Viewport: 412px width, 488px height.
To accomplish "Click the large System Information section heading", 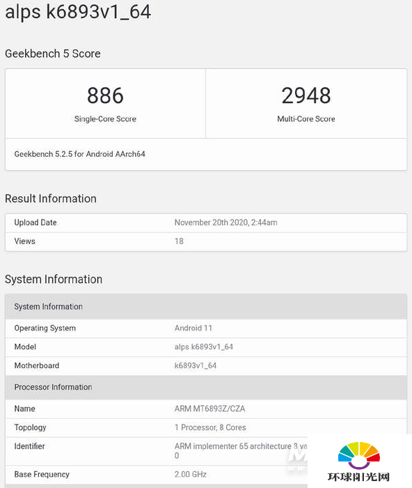I will [54, 279].
